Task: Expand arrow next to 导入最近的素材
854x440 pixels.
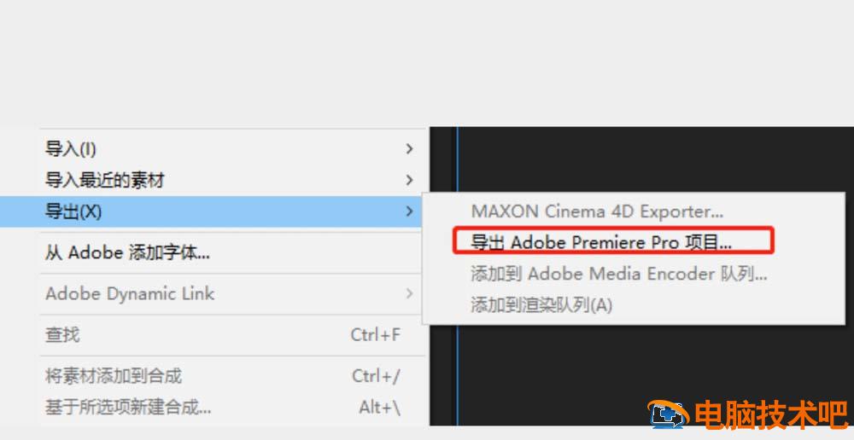Action: tap(410, 179)
